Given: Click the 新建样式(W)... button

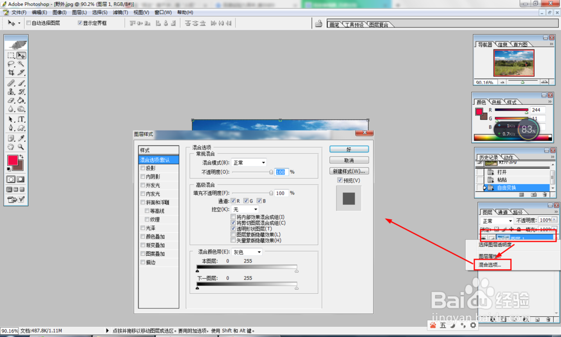Looking at the screenshot, I should point(349,171).
